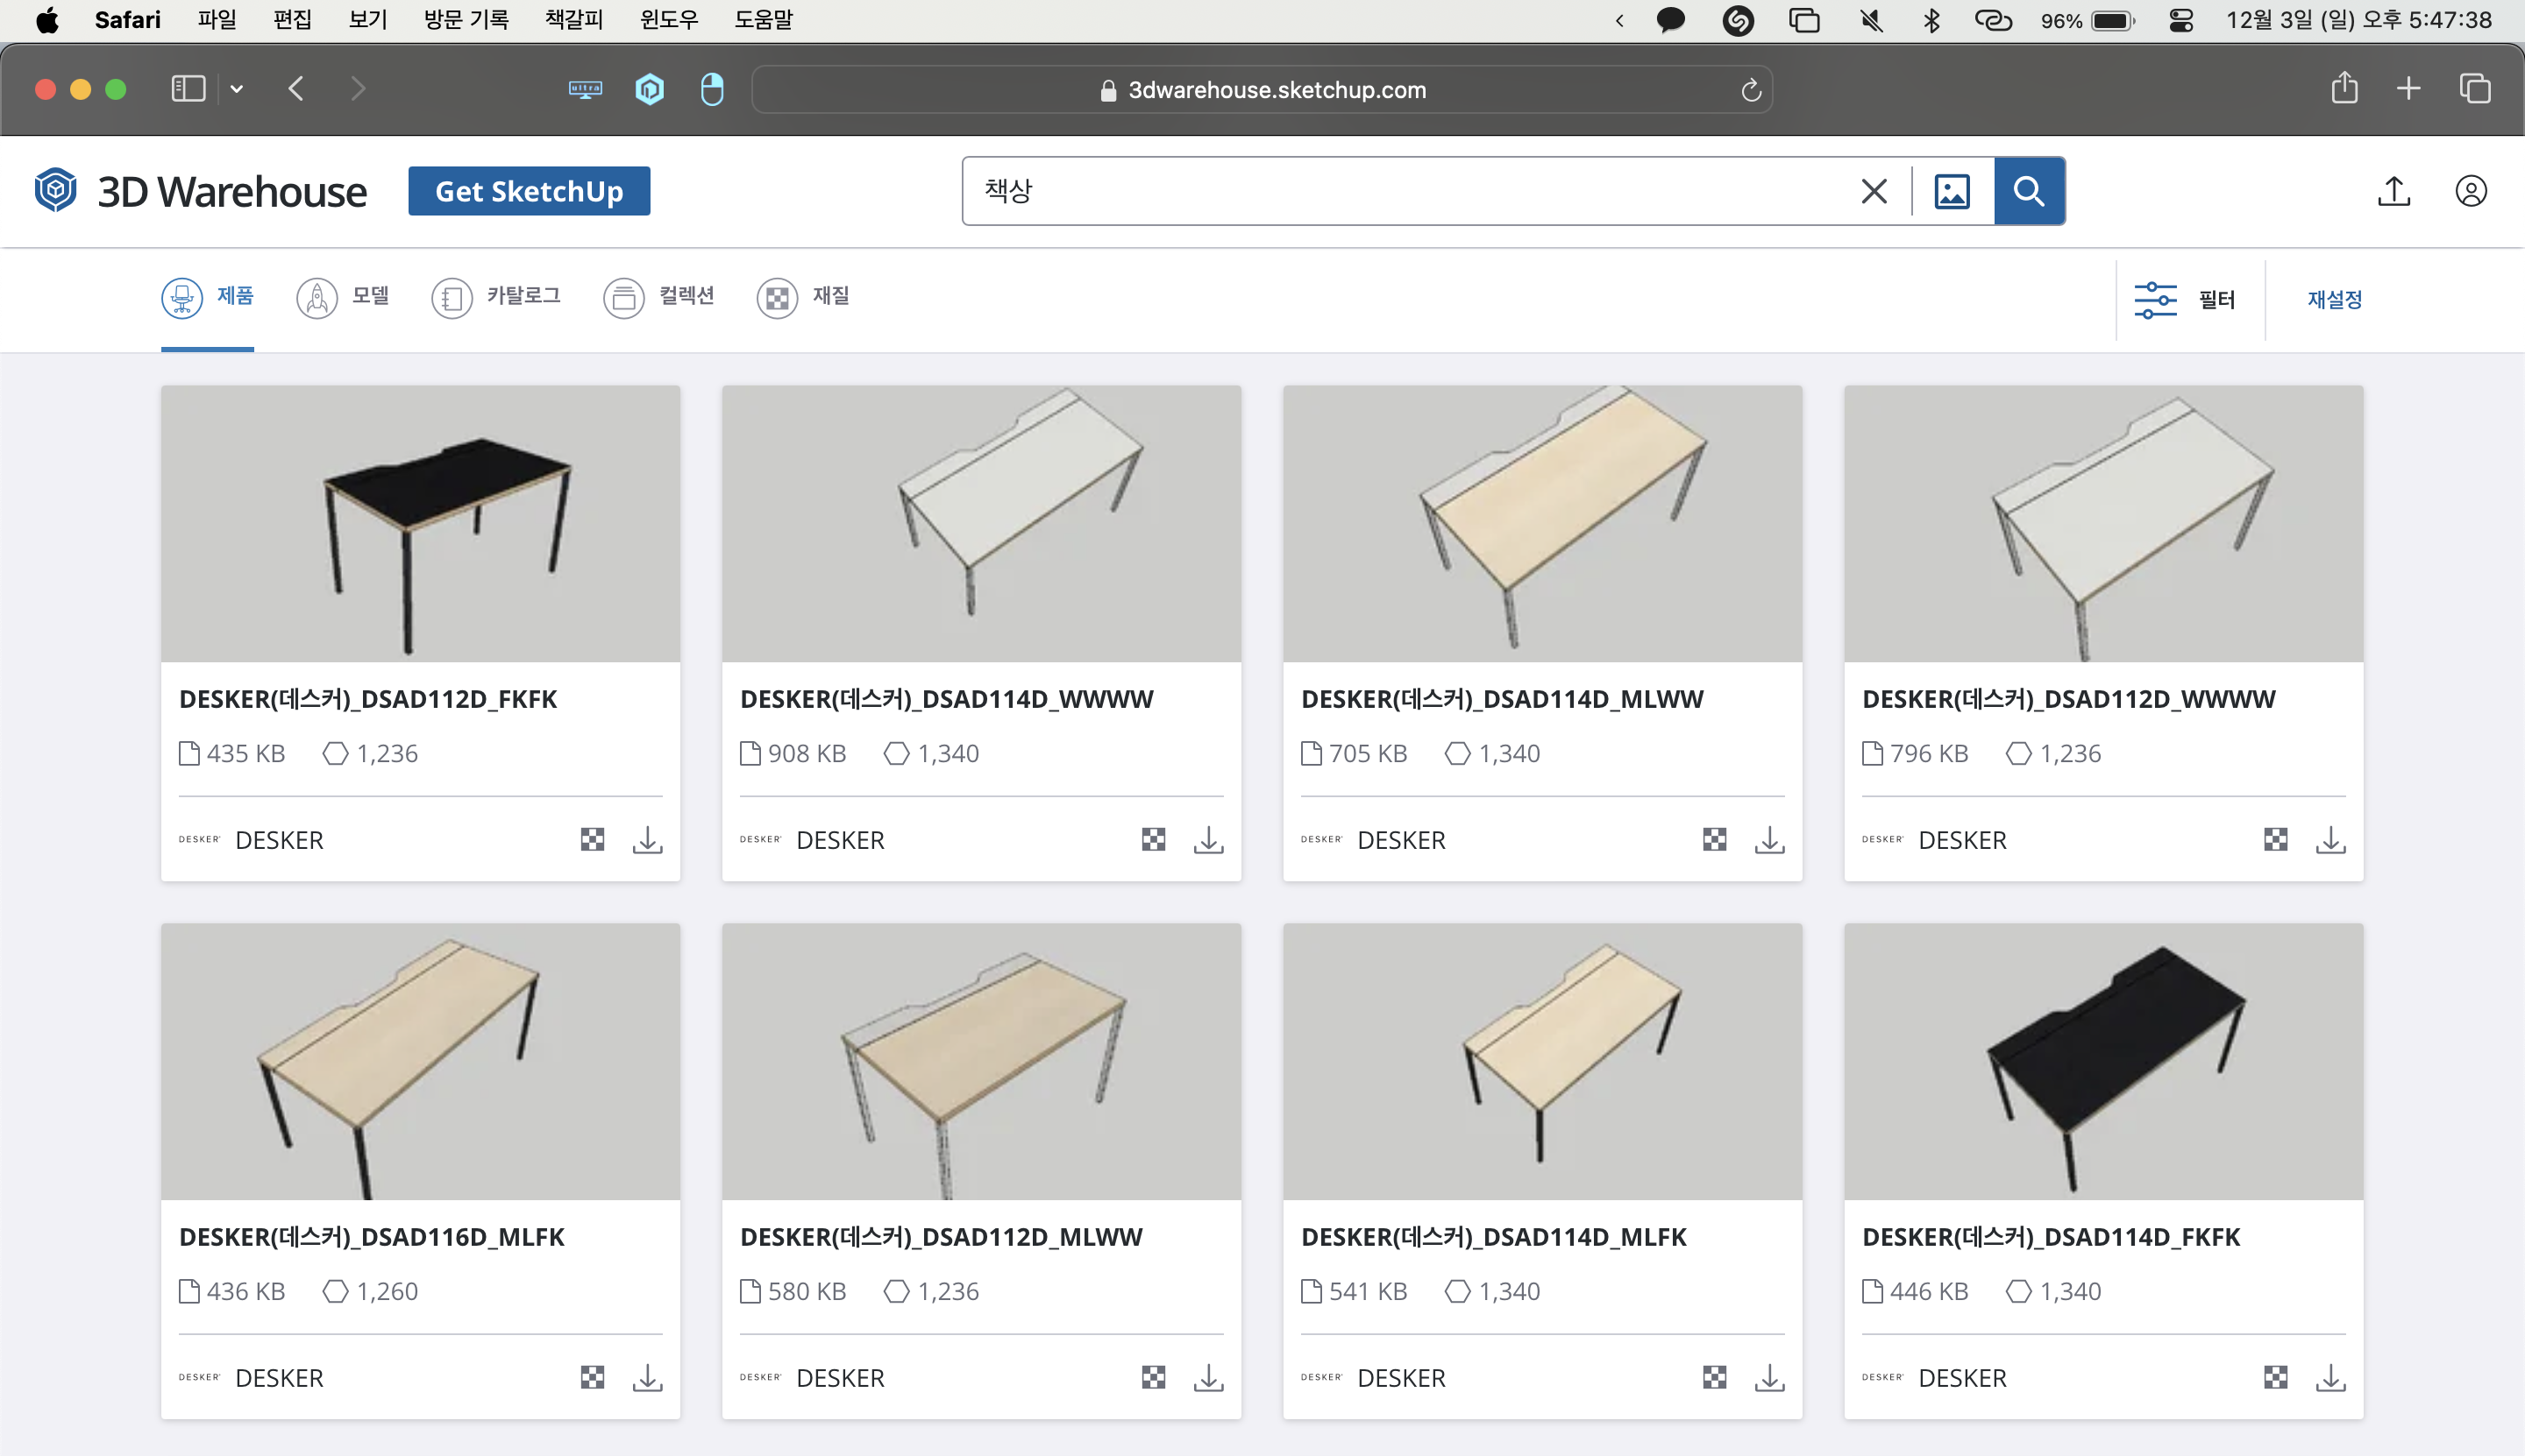Open Safari share icon
The height and width of the screenshot is (1456, 2525).
[2344, 88]
